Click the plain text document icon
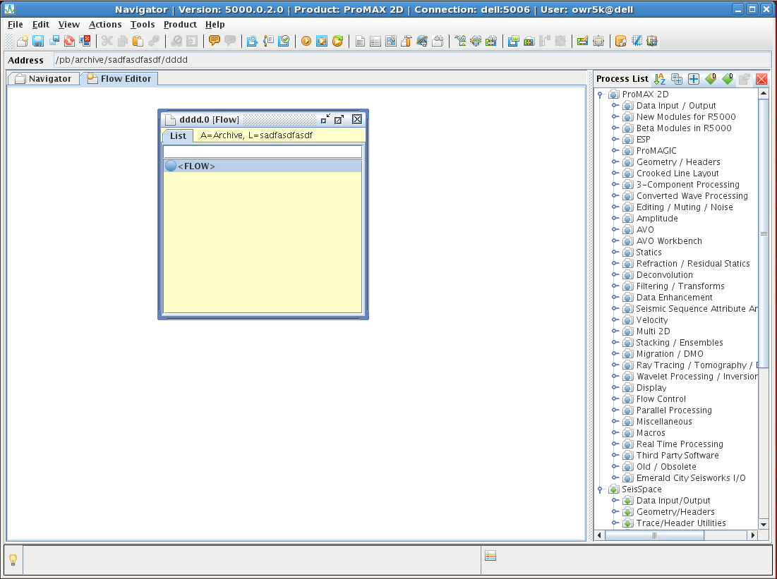The width and height of the screenshot is (777, 579). point(360,41)
